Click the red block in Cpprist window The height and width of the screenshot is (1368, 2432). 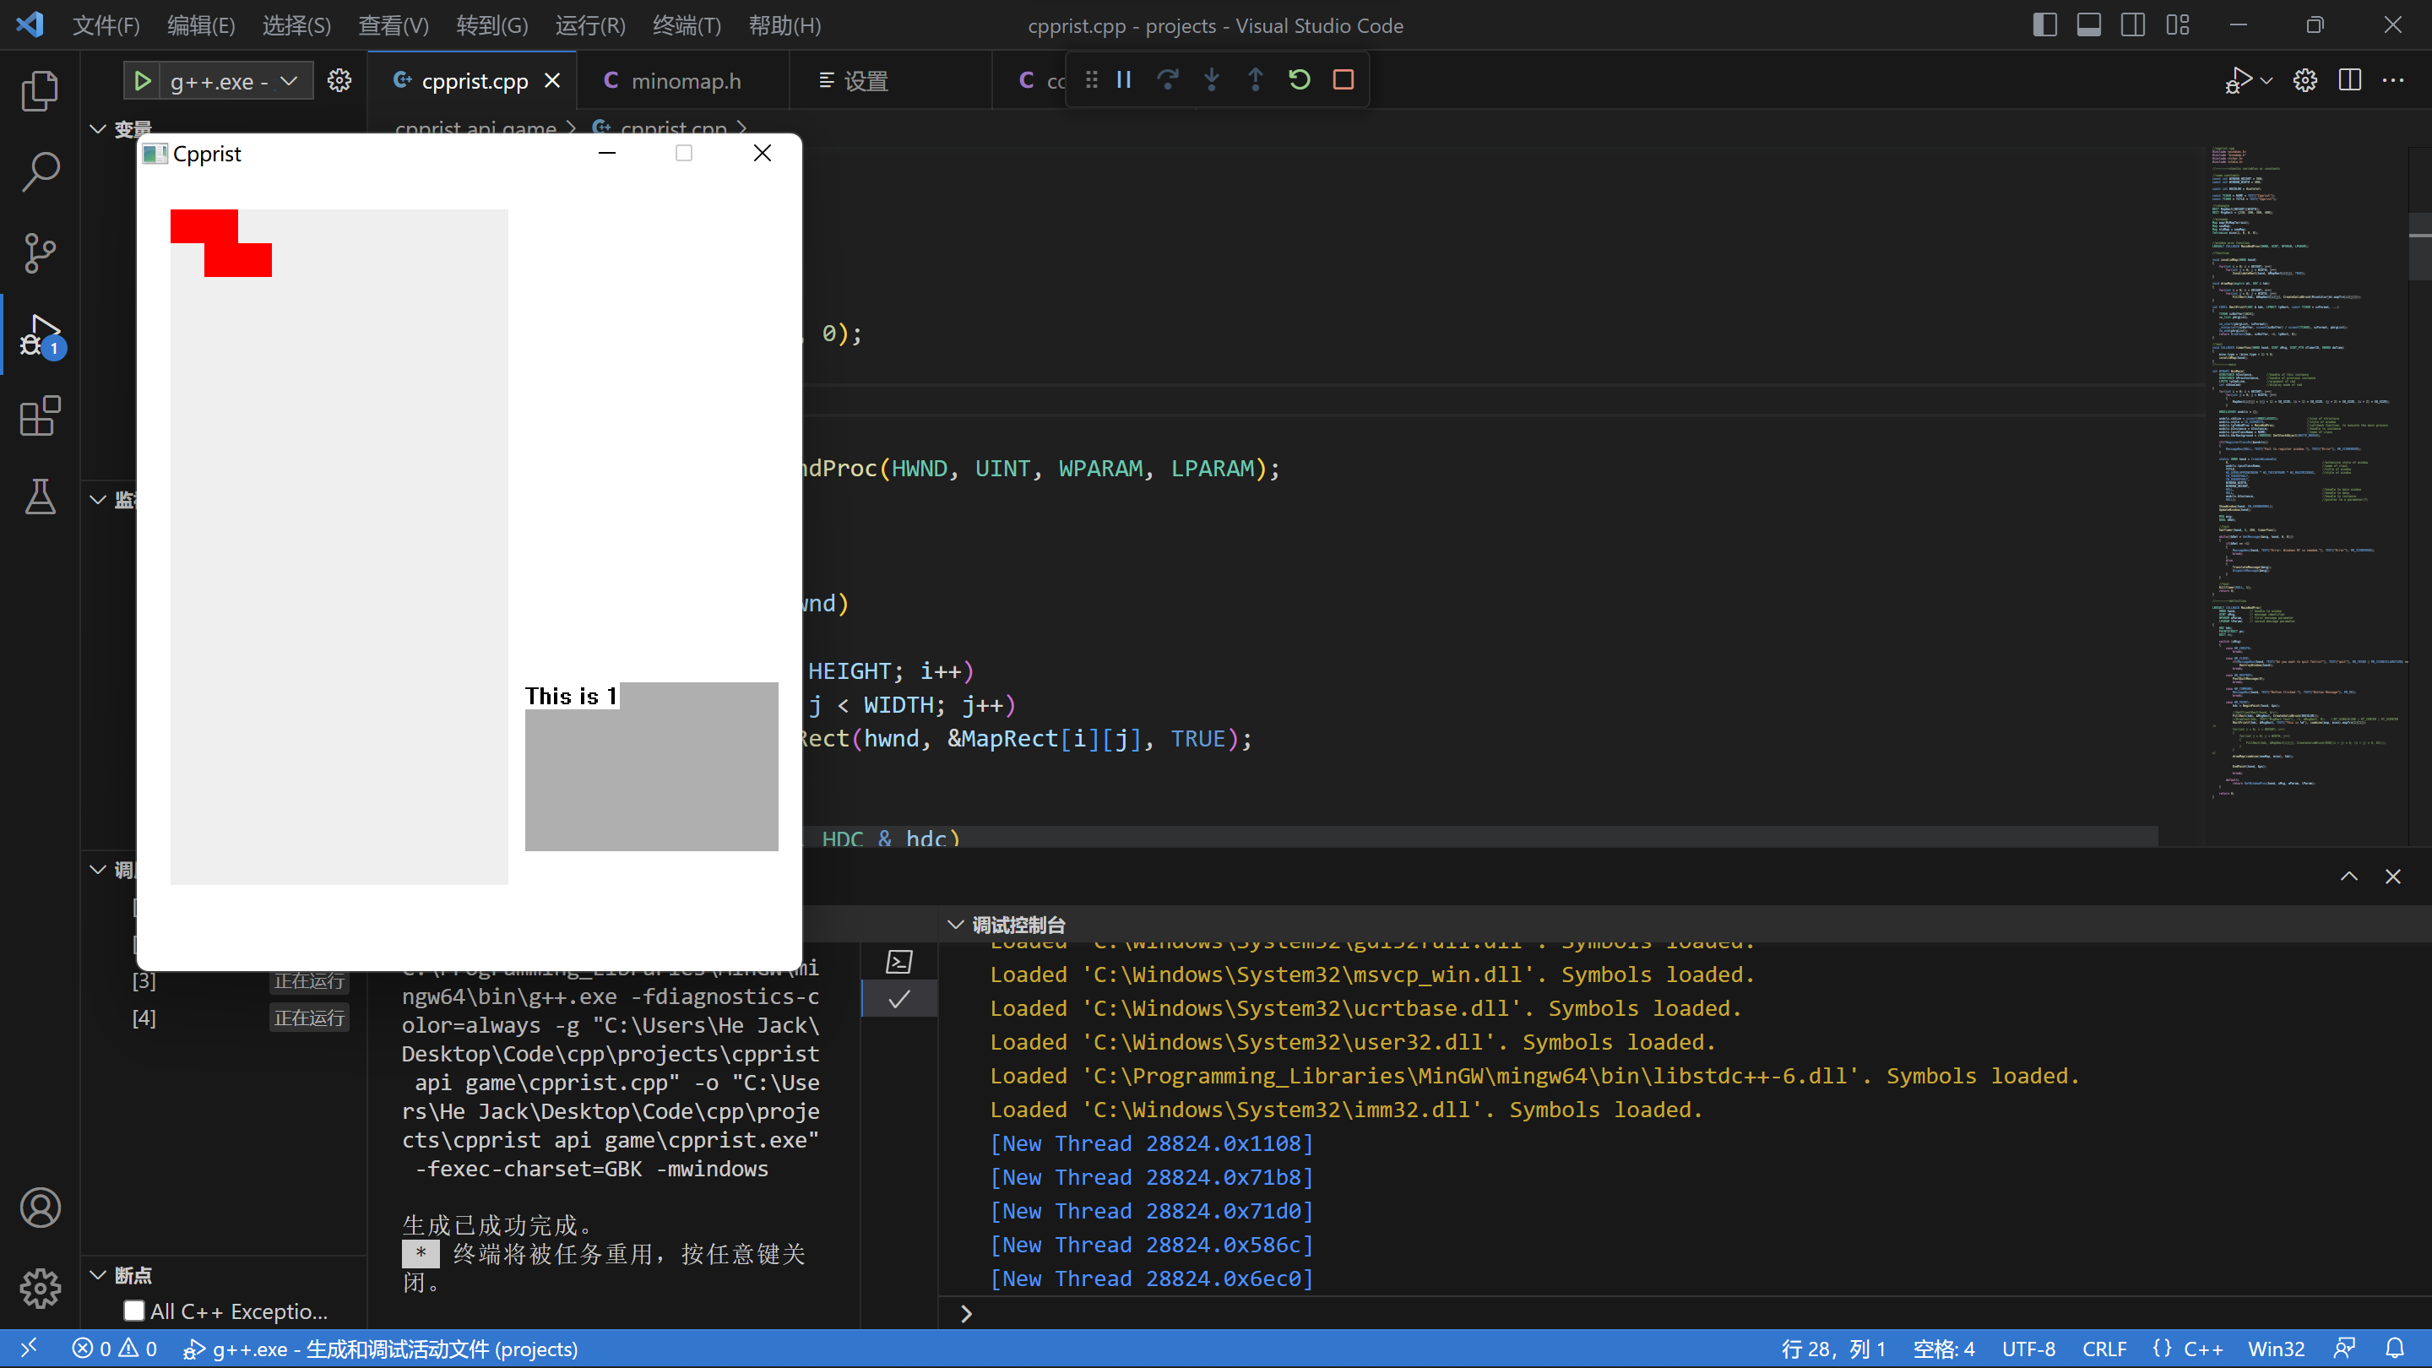221,243
